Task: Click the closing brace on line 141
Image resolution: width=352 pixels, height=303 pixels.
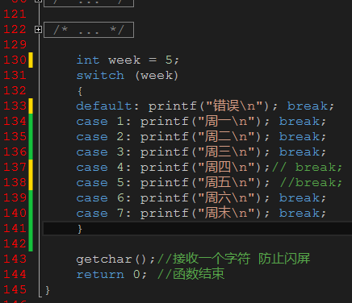Action: click(x=80, y=229)
